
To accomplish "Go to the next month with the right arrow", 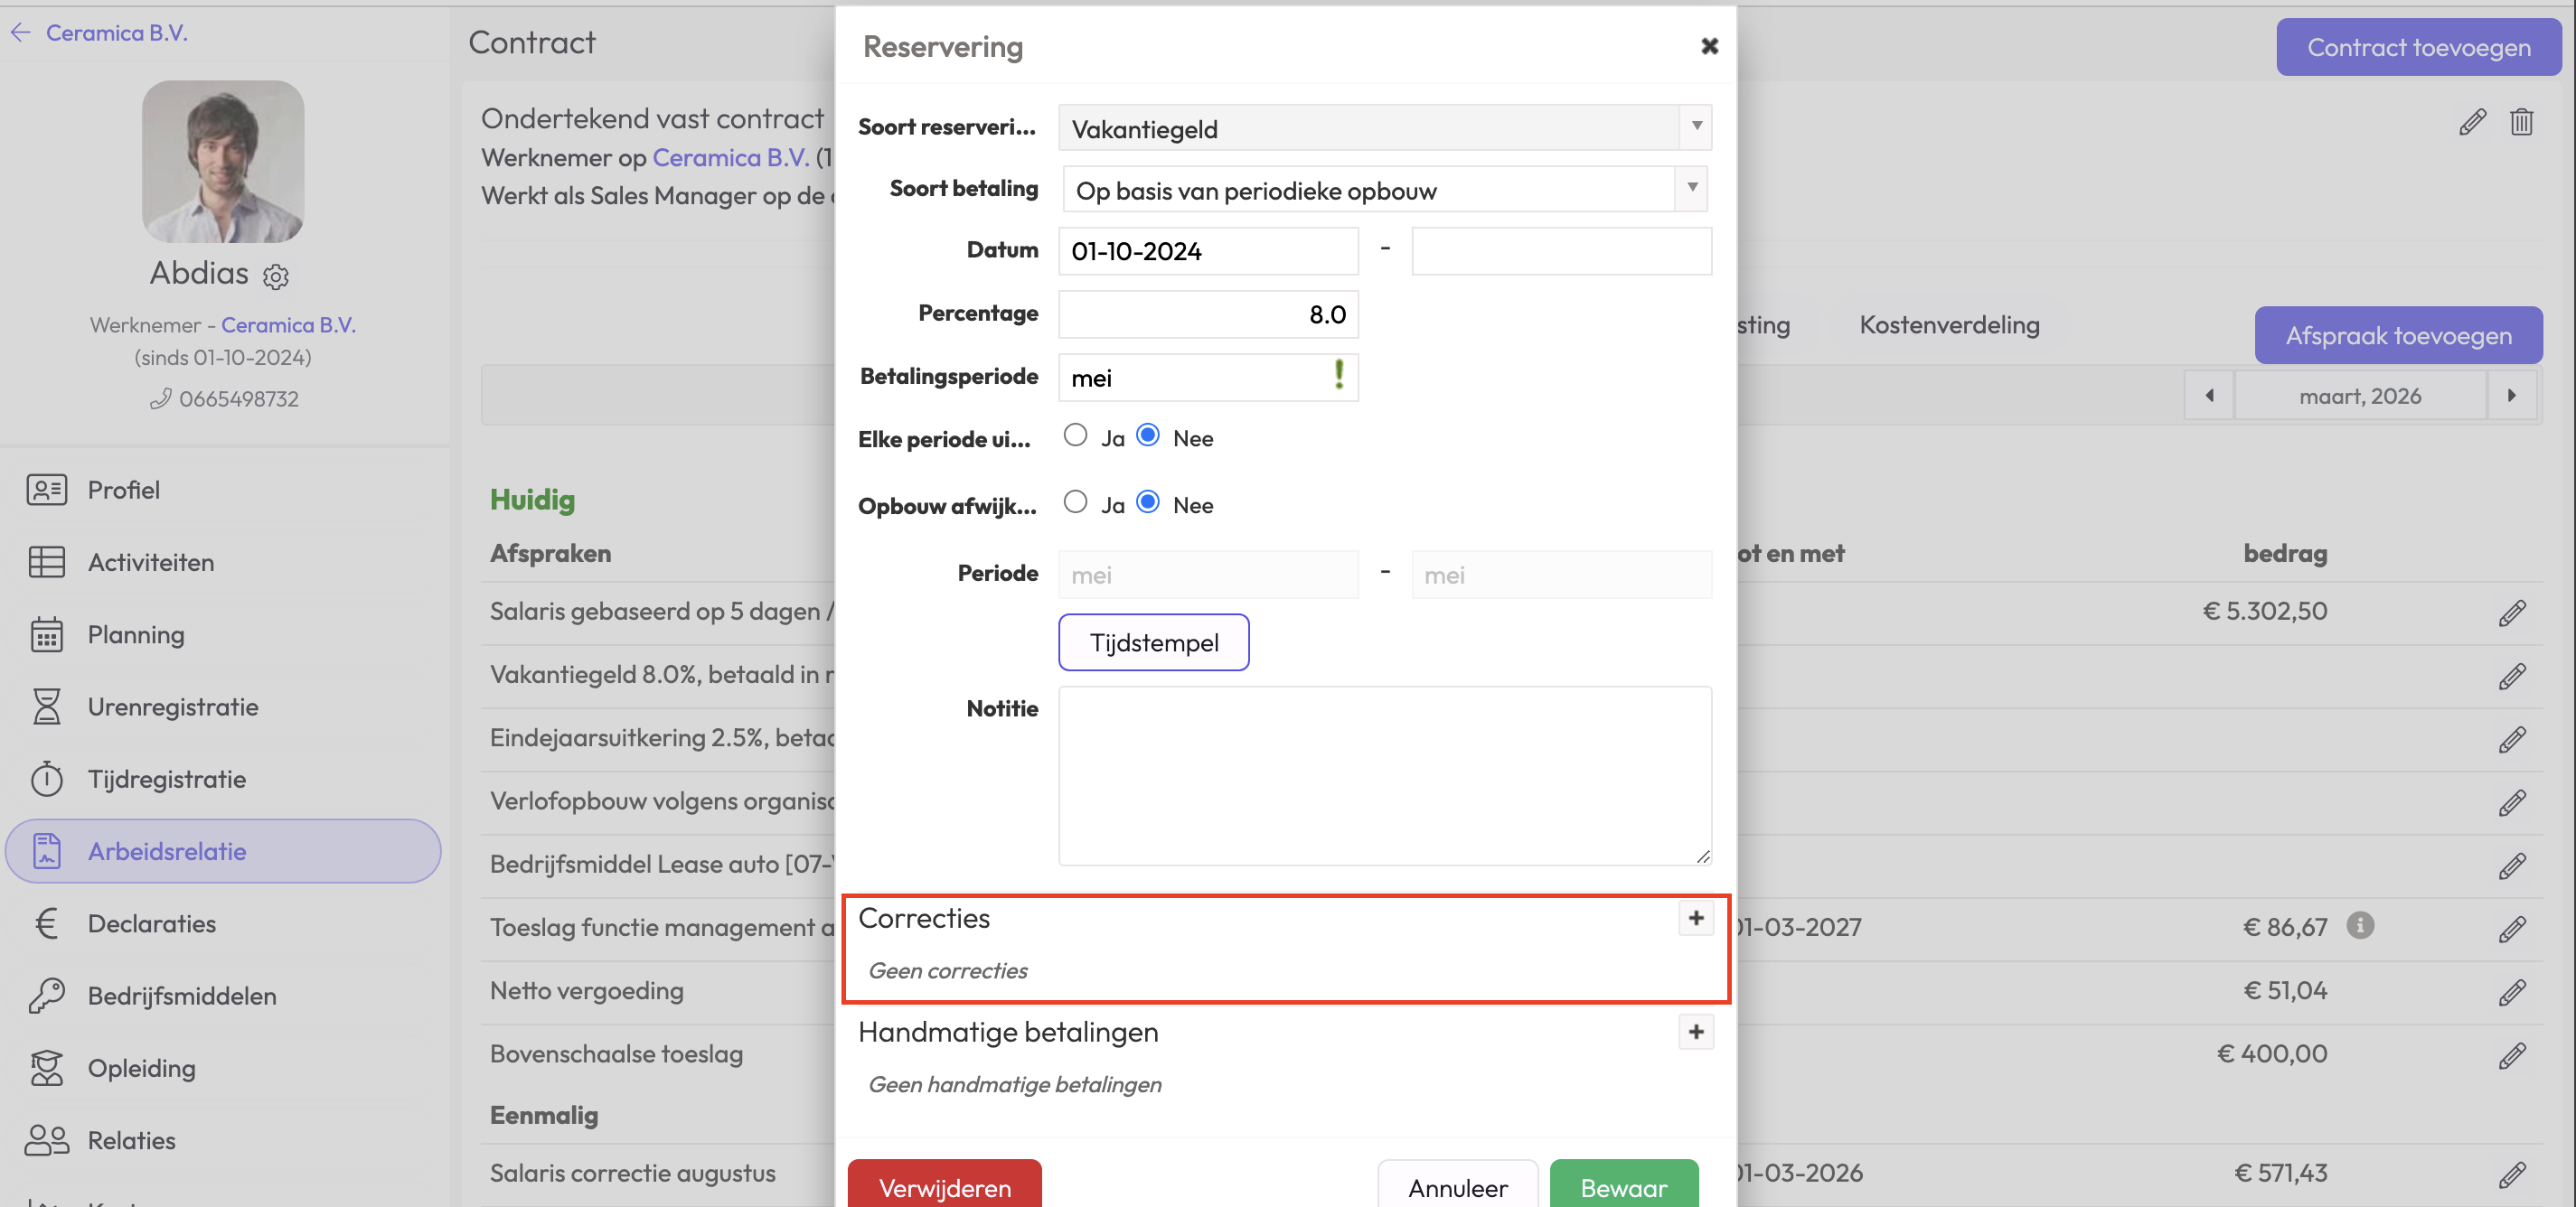I will point(2511,396).
